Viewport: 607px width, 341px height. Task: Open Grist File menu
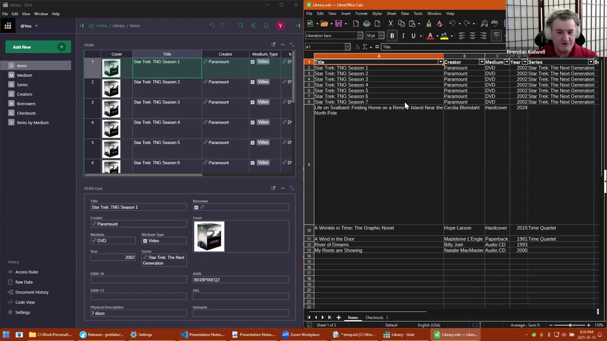[x=5, y=14]
